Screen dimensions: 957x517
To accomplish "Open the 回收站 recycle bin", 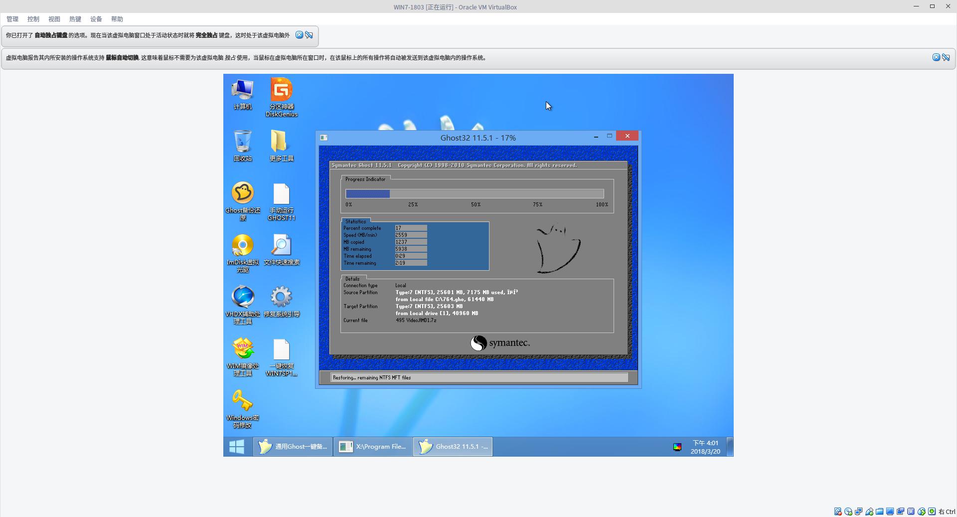I will 243,142.
